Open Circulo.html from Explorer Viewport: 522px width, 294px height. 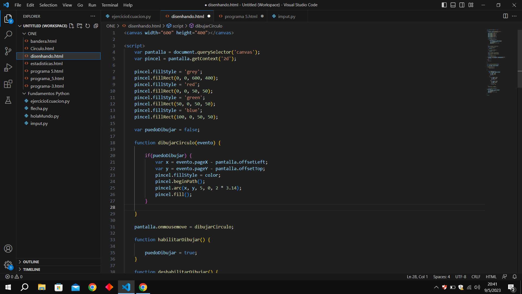tap(42, 48)
